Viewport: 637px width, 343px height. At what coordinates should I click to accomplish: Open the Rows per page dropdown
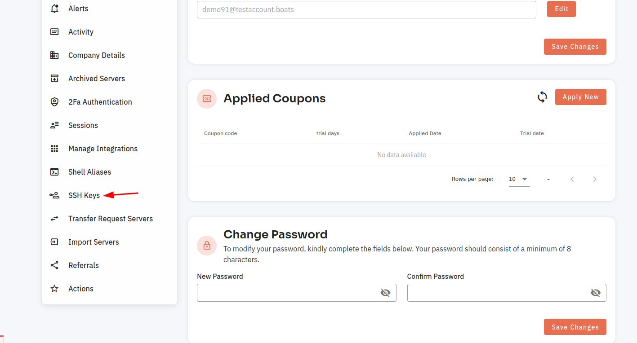tap(519, 179)
